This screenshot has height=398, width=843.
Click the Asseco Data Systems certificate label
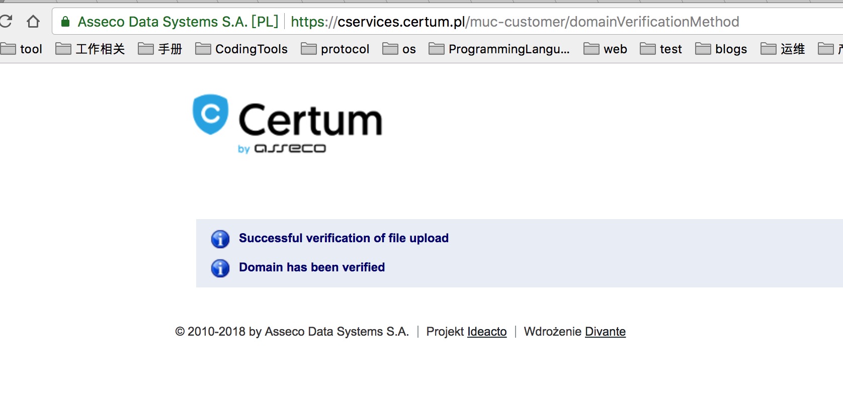[178, 22]
